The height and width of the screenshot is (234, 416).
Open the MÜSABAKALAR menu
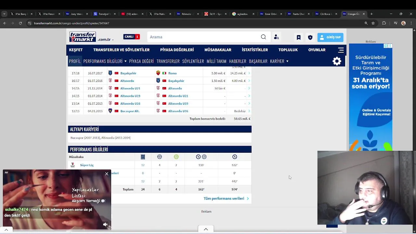(218, 50)
